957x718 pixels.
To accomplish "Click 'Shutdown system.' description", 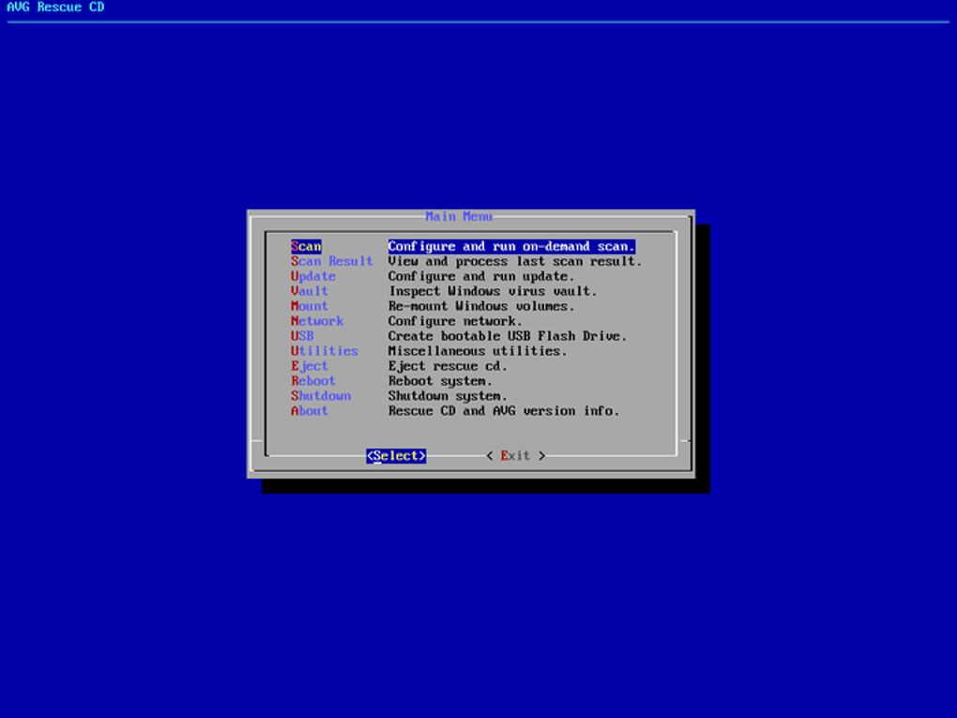I will (x=448, y=396).
